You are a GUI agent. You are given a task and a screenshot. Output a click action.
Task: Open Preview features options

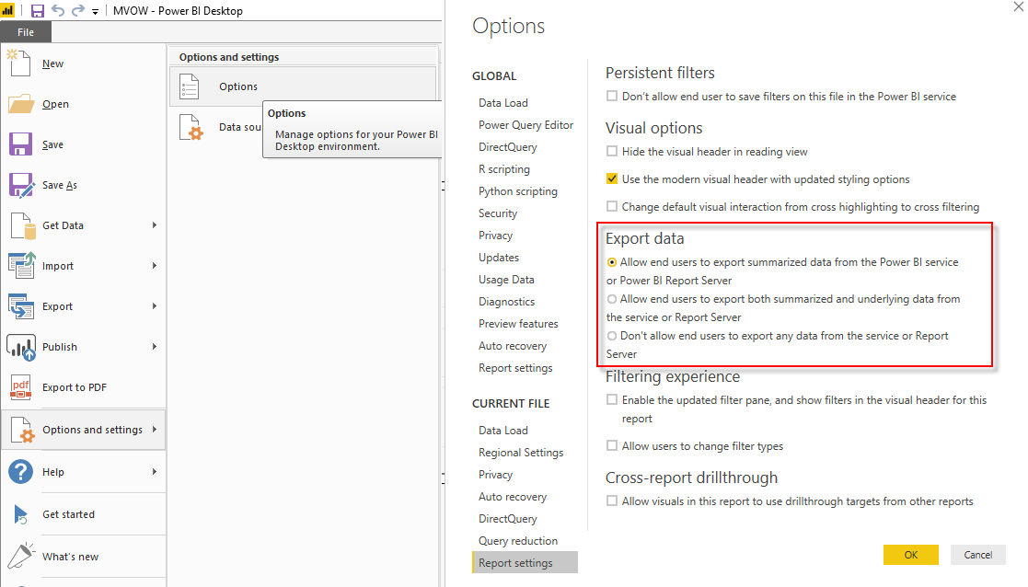(x=518, y=324)
